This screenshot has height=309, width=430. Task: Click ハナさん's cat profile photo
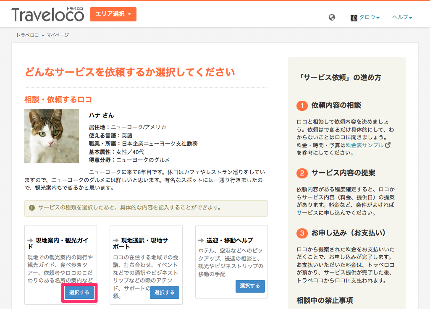click(52, 136)
